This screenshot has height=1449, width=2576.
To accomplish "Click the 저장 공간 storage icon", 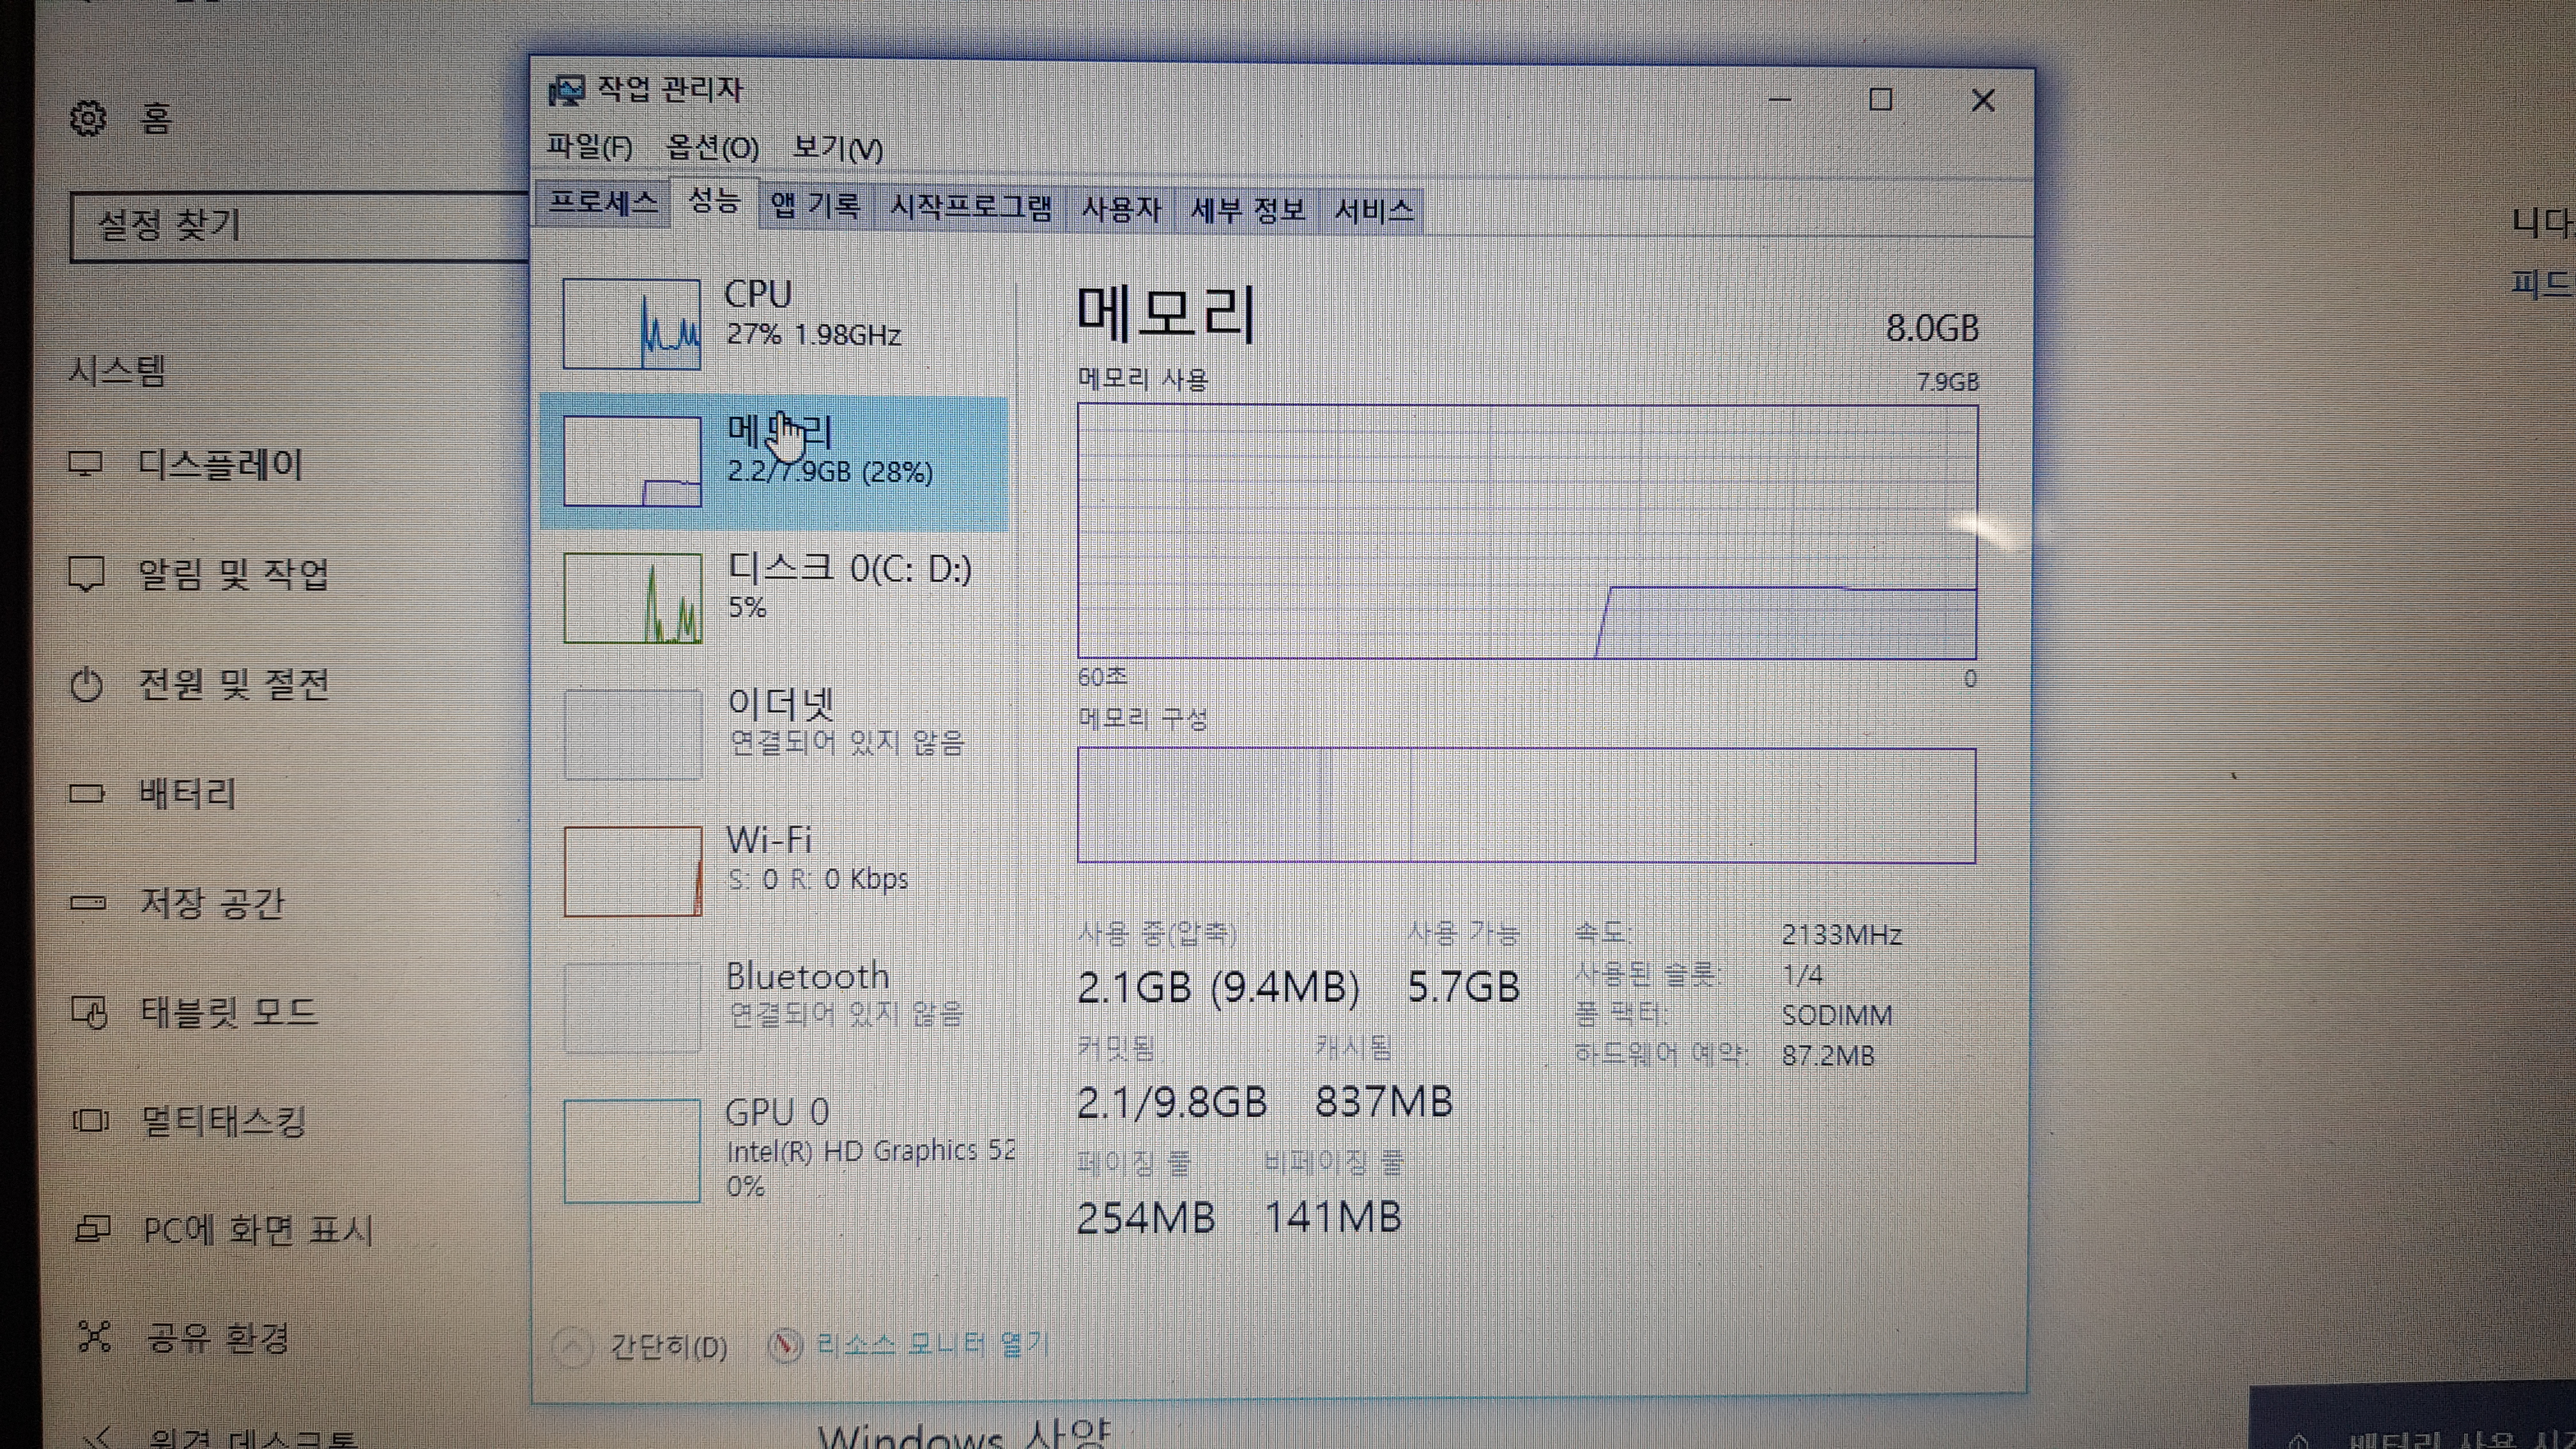I will tap(87, 903).
